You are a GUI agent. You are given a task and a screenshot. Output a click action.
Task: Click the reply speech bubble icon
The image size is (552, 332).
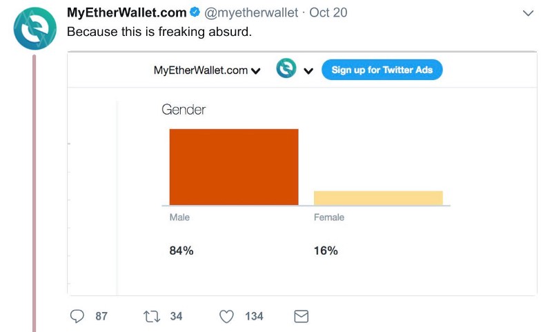pyautogui.click(x=77, y=316)
